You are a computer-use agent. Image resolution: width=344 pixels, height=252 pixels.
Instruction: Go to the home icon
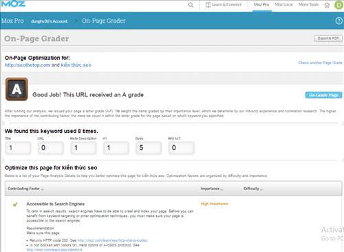click(327, 5)
